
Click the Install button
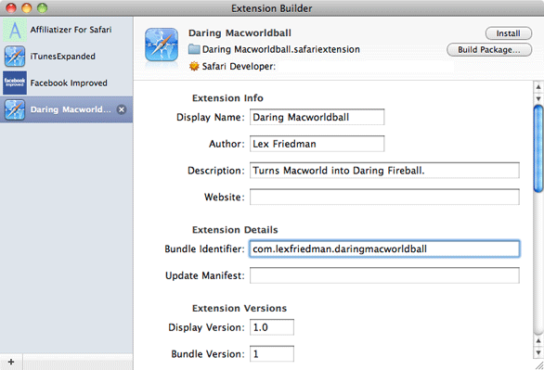coord(509,33)
